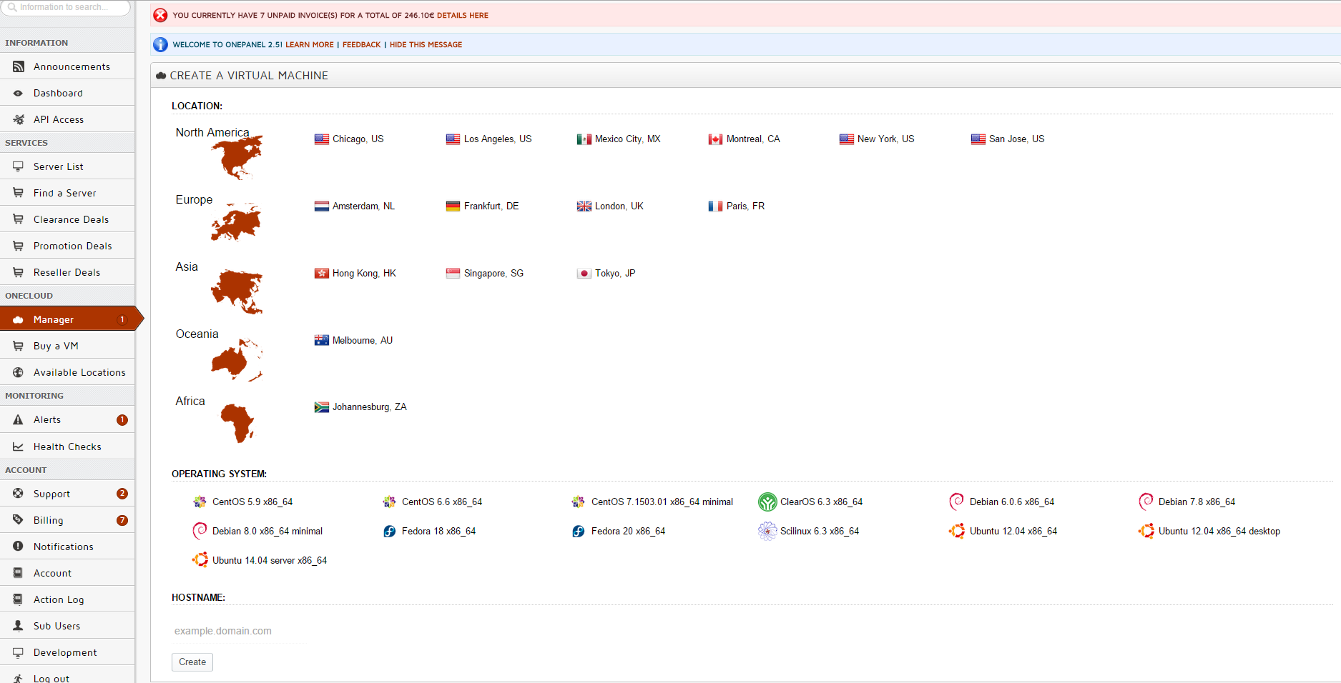Click the Africa continent map image
1341x683 pixels.
(x=237, y=422)
